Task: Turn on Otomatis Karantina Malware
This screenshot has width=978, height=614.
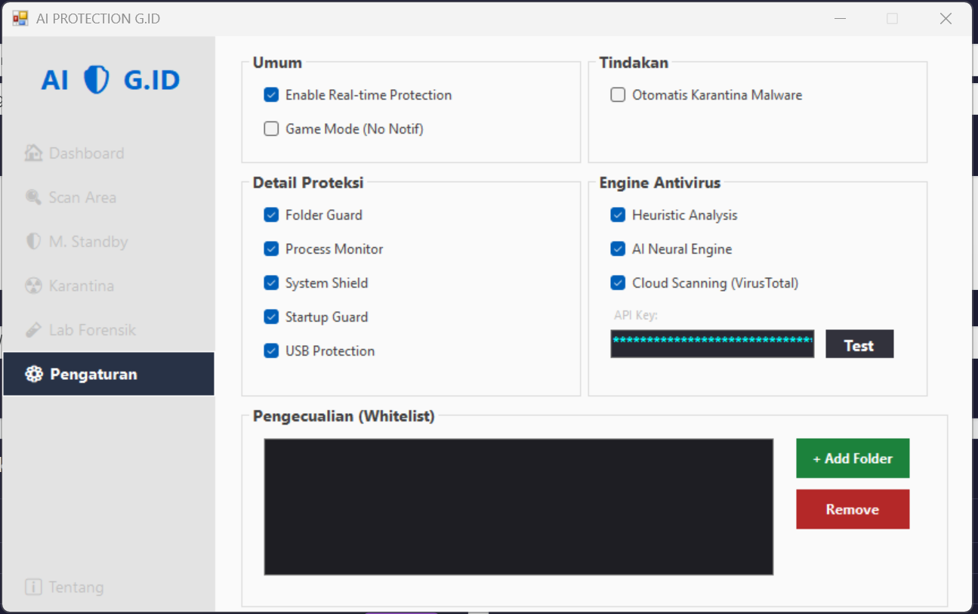Action: pyautogui.click(x=618, y=95)
